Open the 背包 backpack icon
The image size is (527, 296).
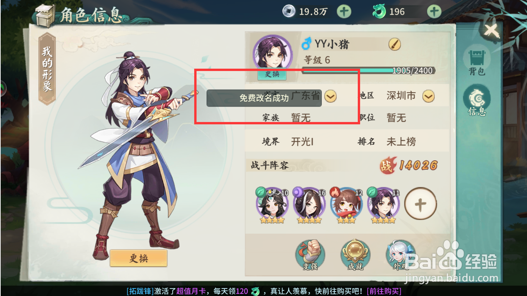tap(477, 62)
